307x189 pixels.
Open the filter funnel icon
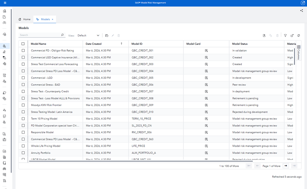coord(285,36)
